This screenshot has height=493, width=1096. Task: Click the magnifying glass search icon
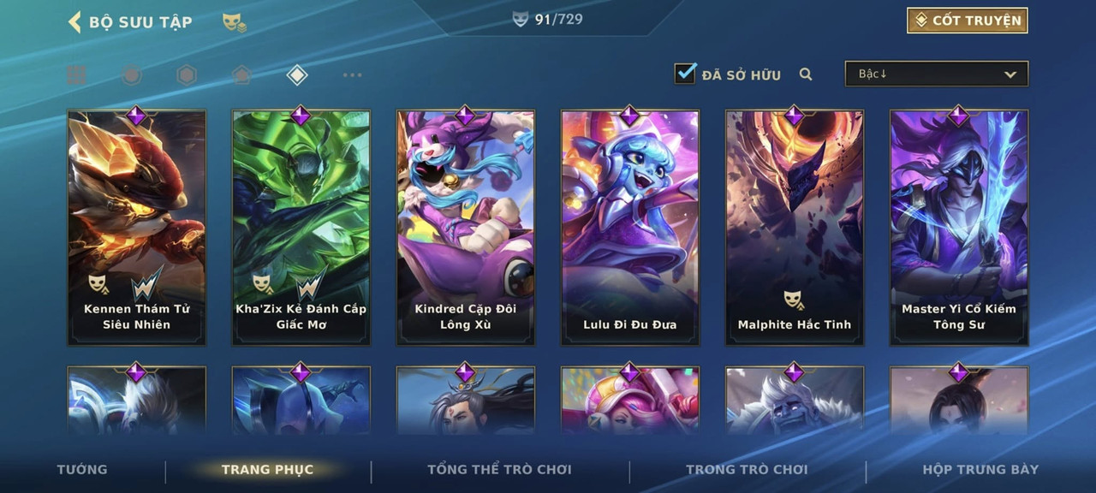806,74
